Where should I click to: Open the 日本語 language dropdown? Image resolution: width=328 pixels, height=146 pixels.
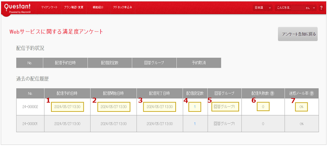[x=262, y=8]
